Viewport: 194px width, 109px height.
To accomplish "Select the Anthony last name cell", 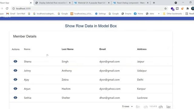I will tap(67, 71).
